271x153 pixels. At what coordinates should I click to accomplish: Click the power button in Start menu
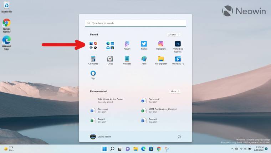point(179,137)
